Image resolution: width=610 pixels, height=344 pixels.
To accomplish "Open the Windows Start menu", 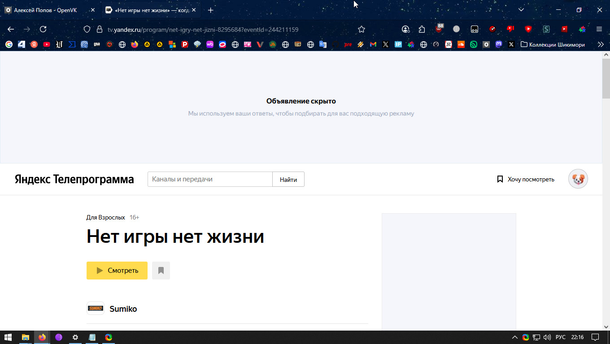I will [8, 337].
